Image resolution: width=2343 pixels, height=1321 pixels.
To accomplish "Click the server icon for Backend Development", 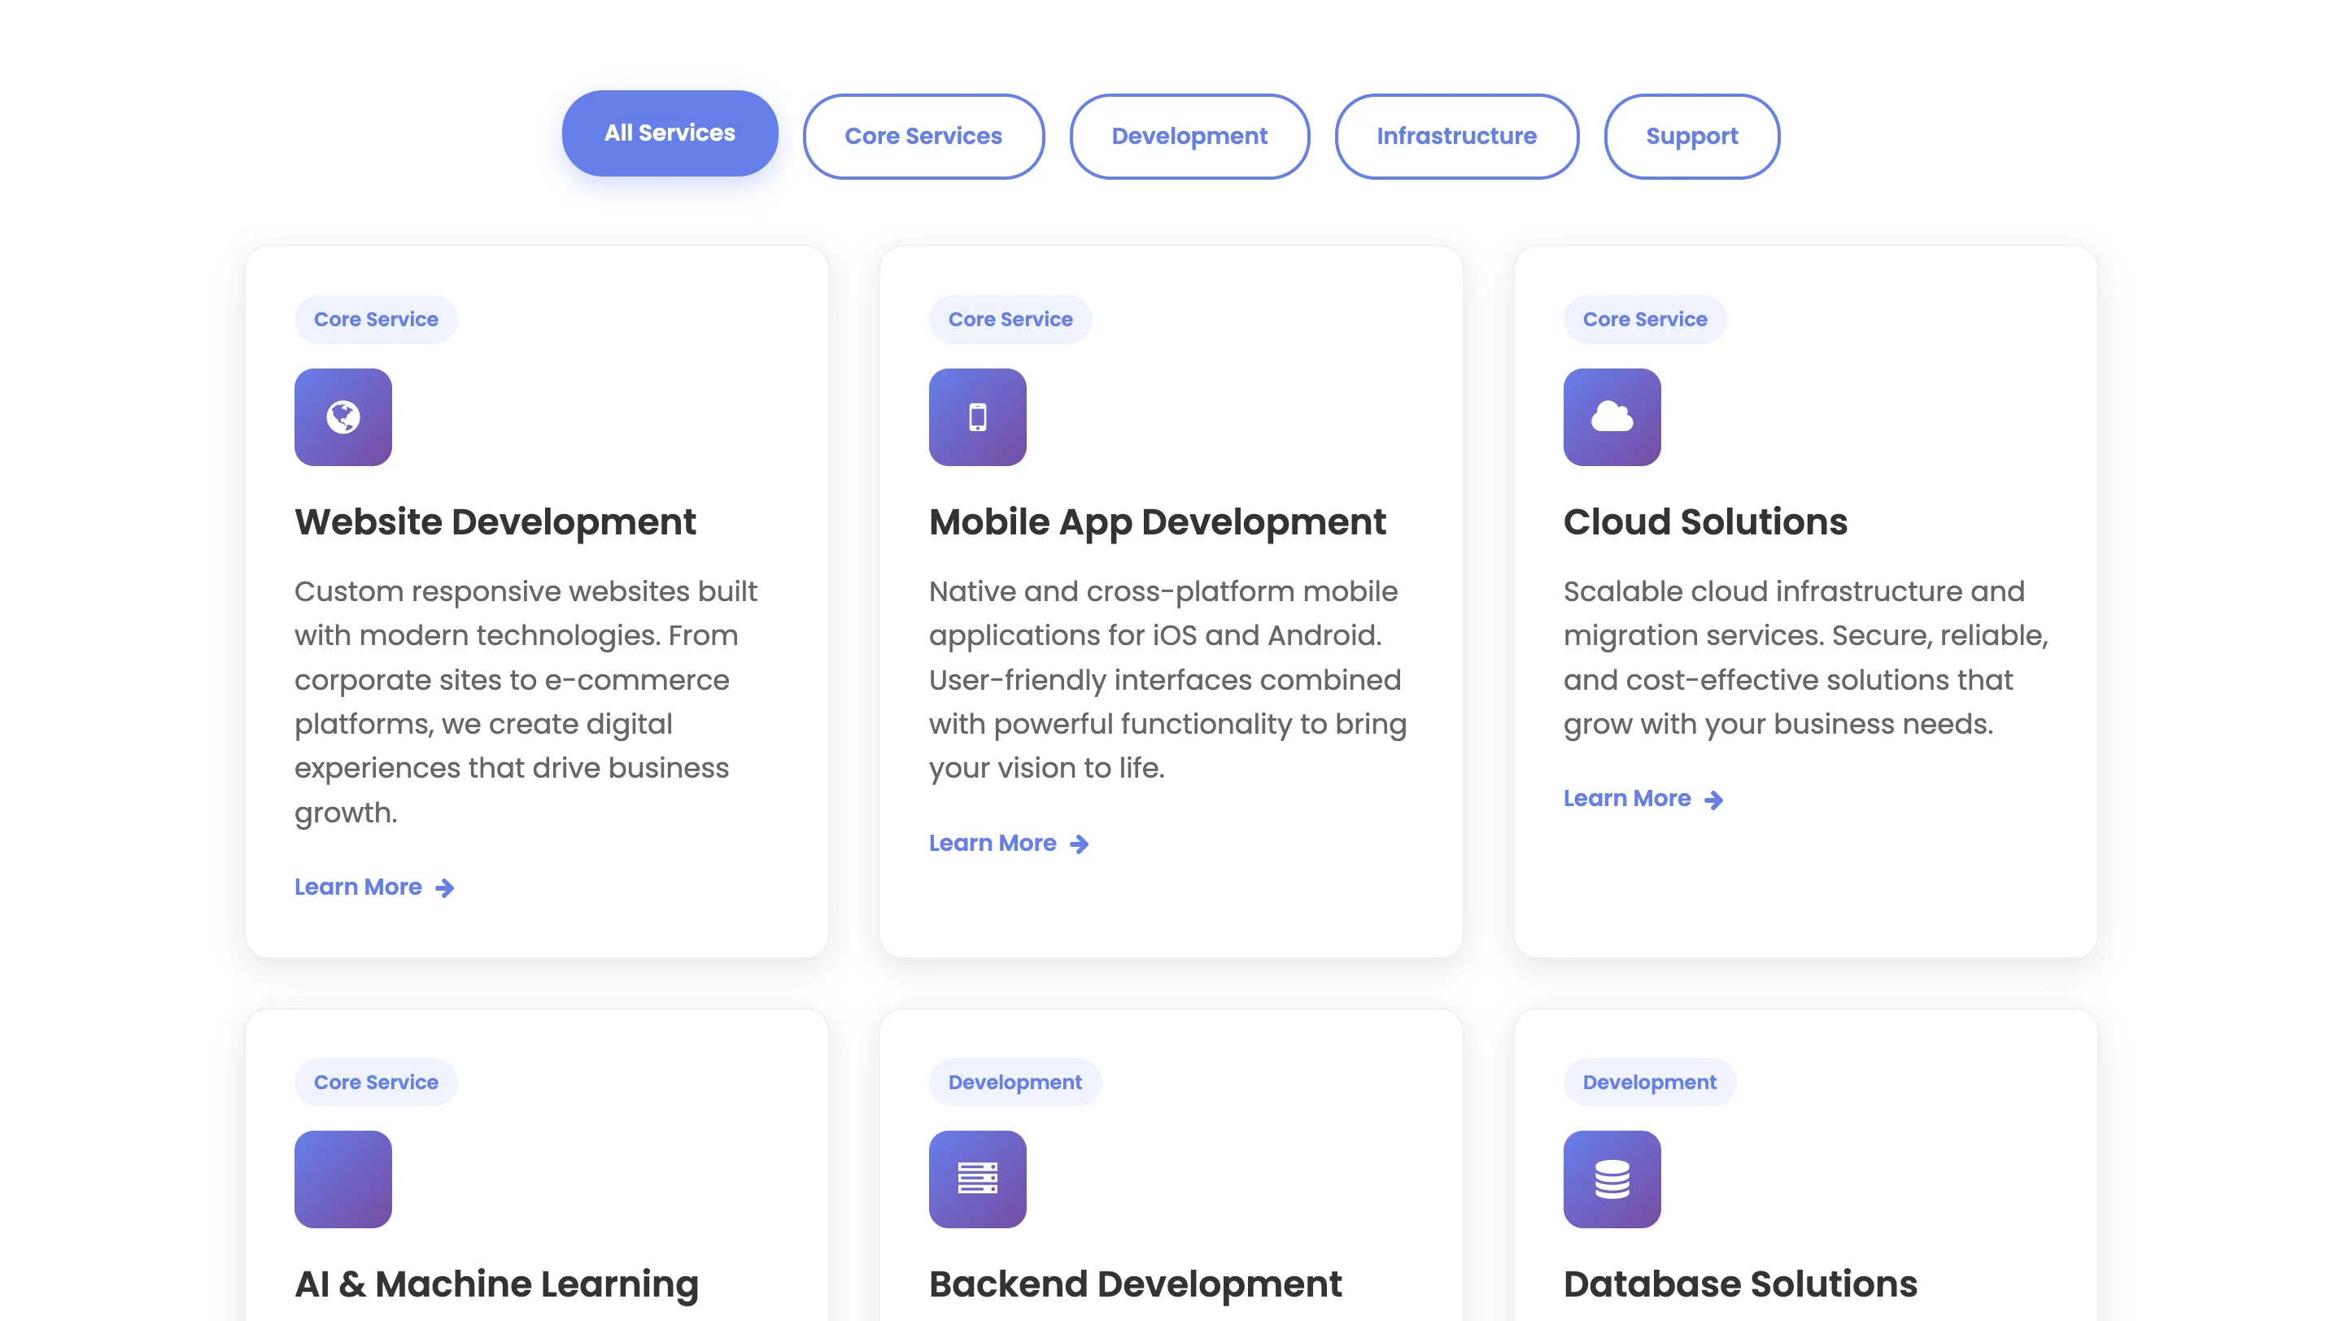I will (977, 1179).
